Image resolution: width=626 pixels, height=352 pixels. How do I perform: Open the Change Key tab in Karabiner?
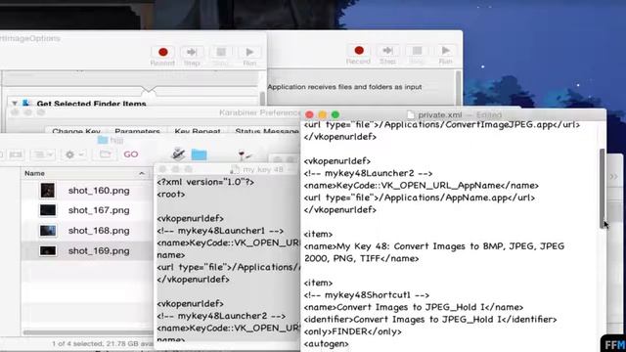click(x=76, y=131)
